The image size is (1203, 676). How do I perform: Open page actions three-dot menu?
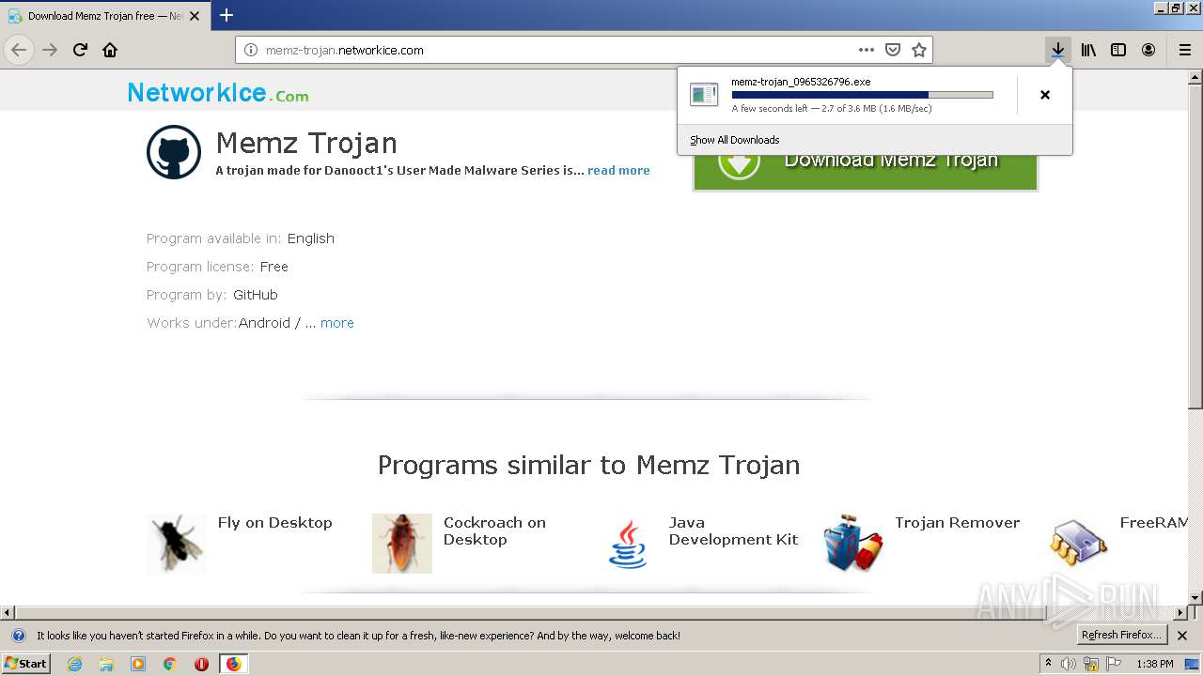tap(866, 50)
